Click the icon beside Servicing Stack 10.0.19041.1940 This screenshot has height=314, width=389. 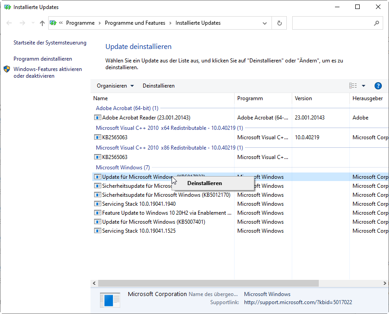coord(97,204)
